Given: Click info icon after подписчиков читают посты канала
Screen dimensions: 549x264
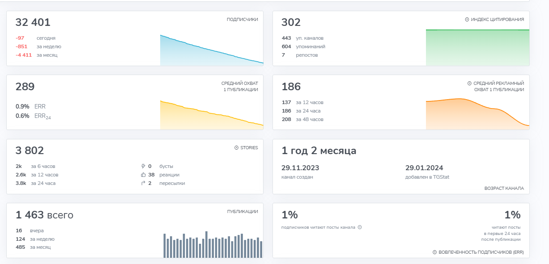Looking at the screenshot, I should pos(359,227).
